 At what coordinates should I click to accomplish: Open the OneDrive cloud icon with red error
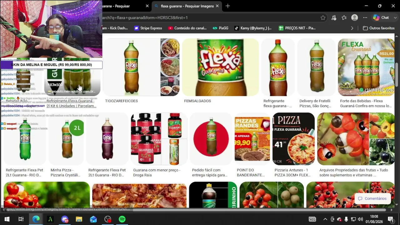click(339, 219)
